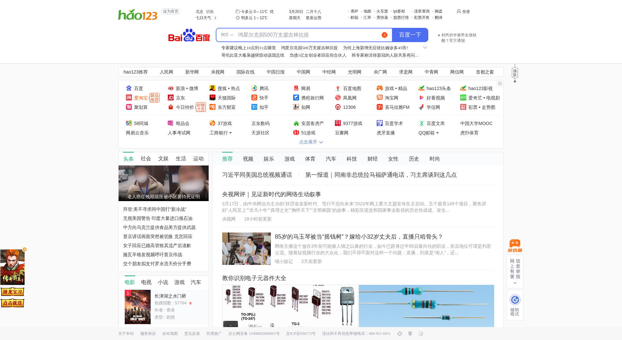The width and height of the screenshot is (622, 340).
Task: Select the 电视 ranking tab
Action: point(146,282)
